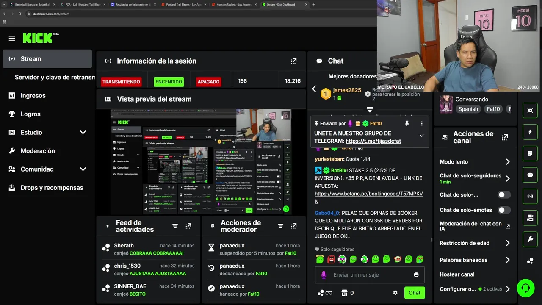Click the Fat10 tag under Conversando
This screenshot has height=305, width=542.
(x=493, y=109)
